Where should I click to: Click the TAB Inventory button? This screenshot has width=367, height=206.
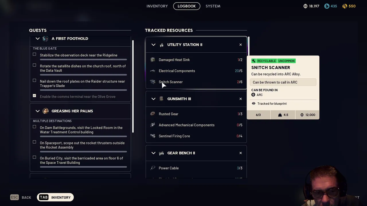55,197
